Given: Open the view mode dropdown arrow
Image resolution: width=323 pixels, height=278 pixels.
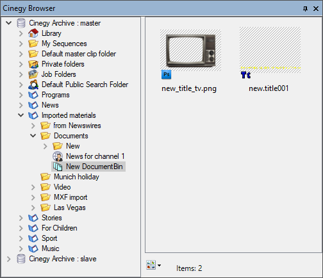Looking at the screenshot, I should tap(159, 265).
